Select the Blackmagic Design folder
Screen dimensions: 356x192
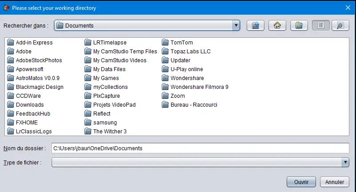(35, 87)
